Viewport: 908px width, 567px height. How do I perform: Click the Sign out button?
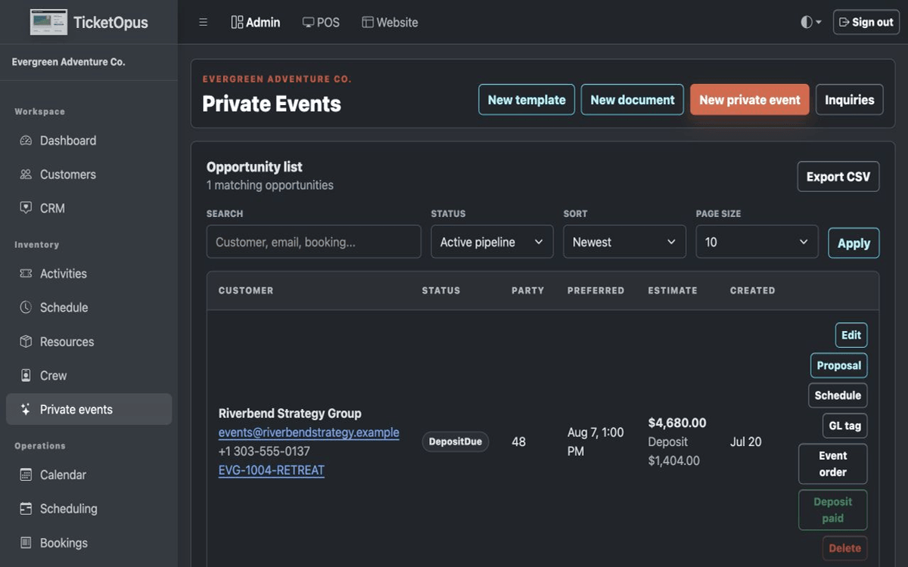point(866,22)
